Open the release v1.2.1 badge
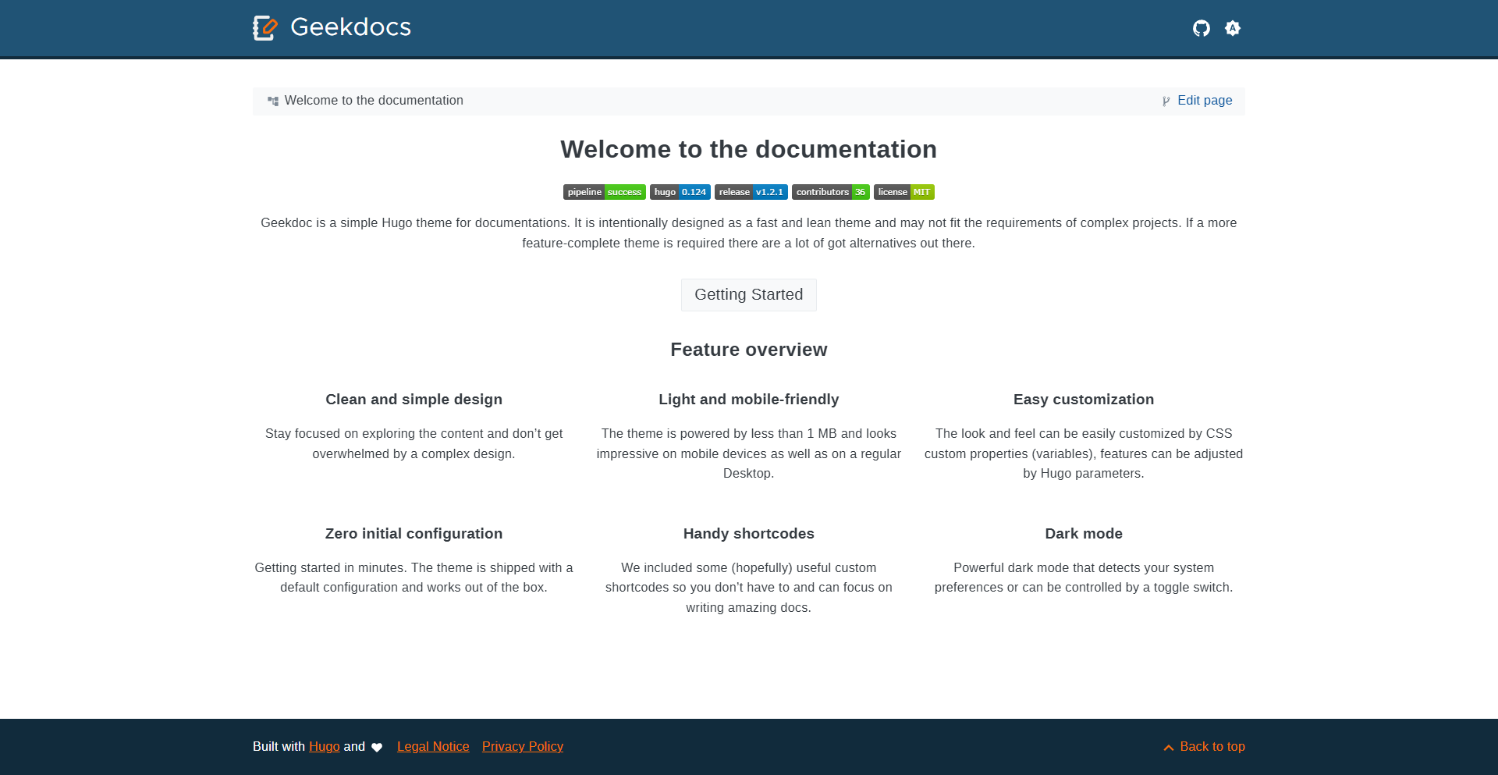The height and width of the screenshot is (775, 1498). (751, 192)
